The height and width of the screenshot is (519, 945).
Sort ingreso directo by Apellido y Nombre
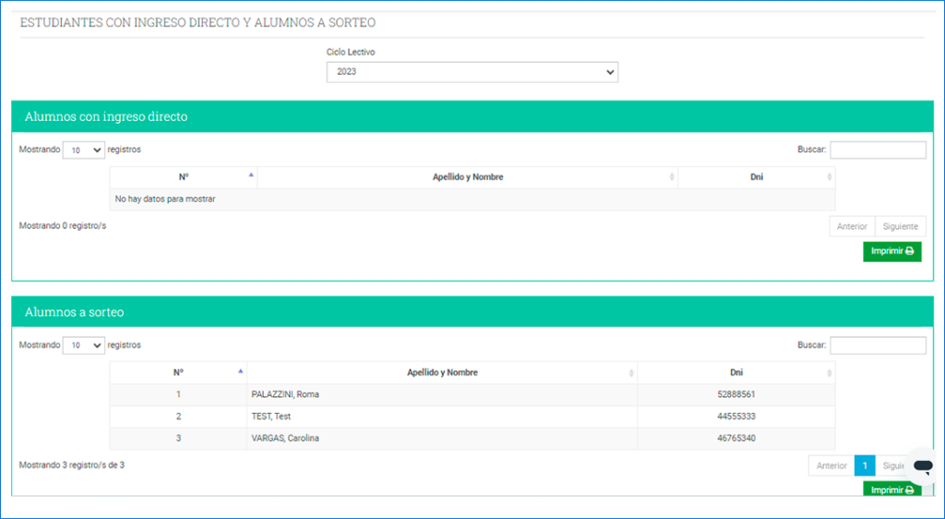tap(467, 177)
